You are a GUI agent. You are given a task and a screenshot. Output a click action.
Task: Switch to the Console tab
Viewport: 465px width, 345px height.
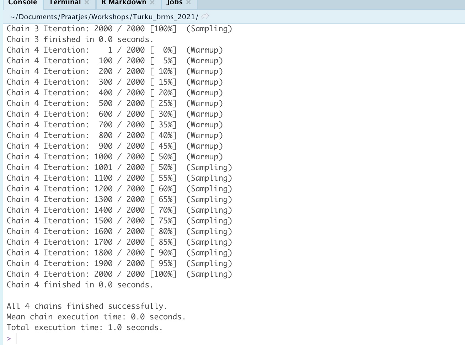22,3
